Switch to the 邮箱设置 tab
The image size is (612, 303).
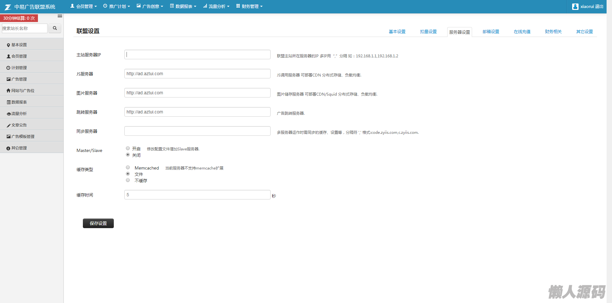pos(491,32)
